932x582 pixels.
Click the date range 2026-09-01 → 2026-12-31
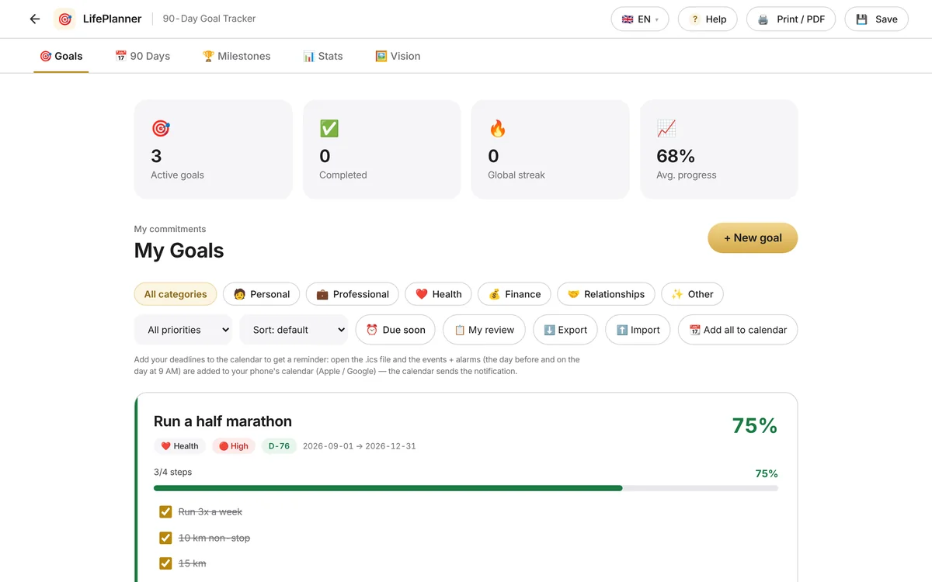(359, 446)
